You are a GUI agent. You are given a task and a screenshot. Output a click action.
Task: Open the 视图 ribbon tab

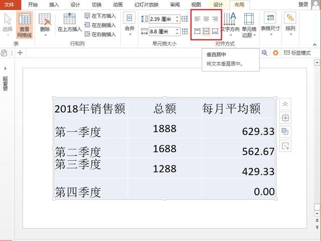point(196,5)
